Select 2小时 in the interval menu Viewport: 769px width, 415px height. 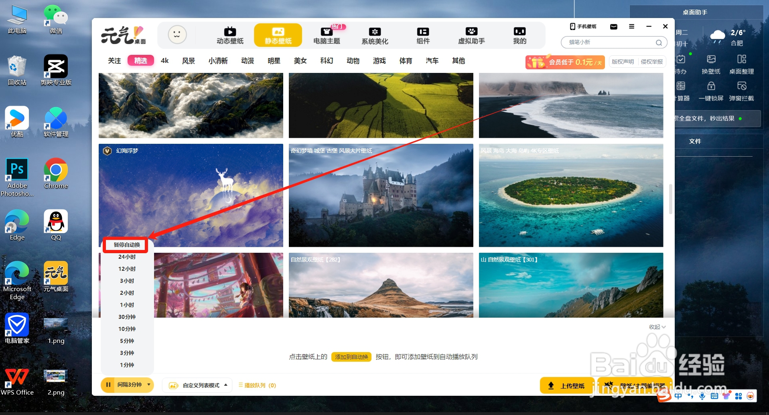tap(127, 293)
